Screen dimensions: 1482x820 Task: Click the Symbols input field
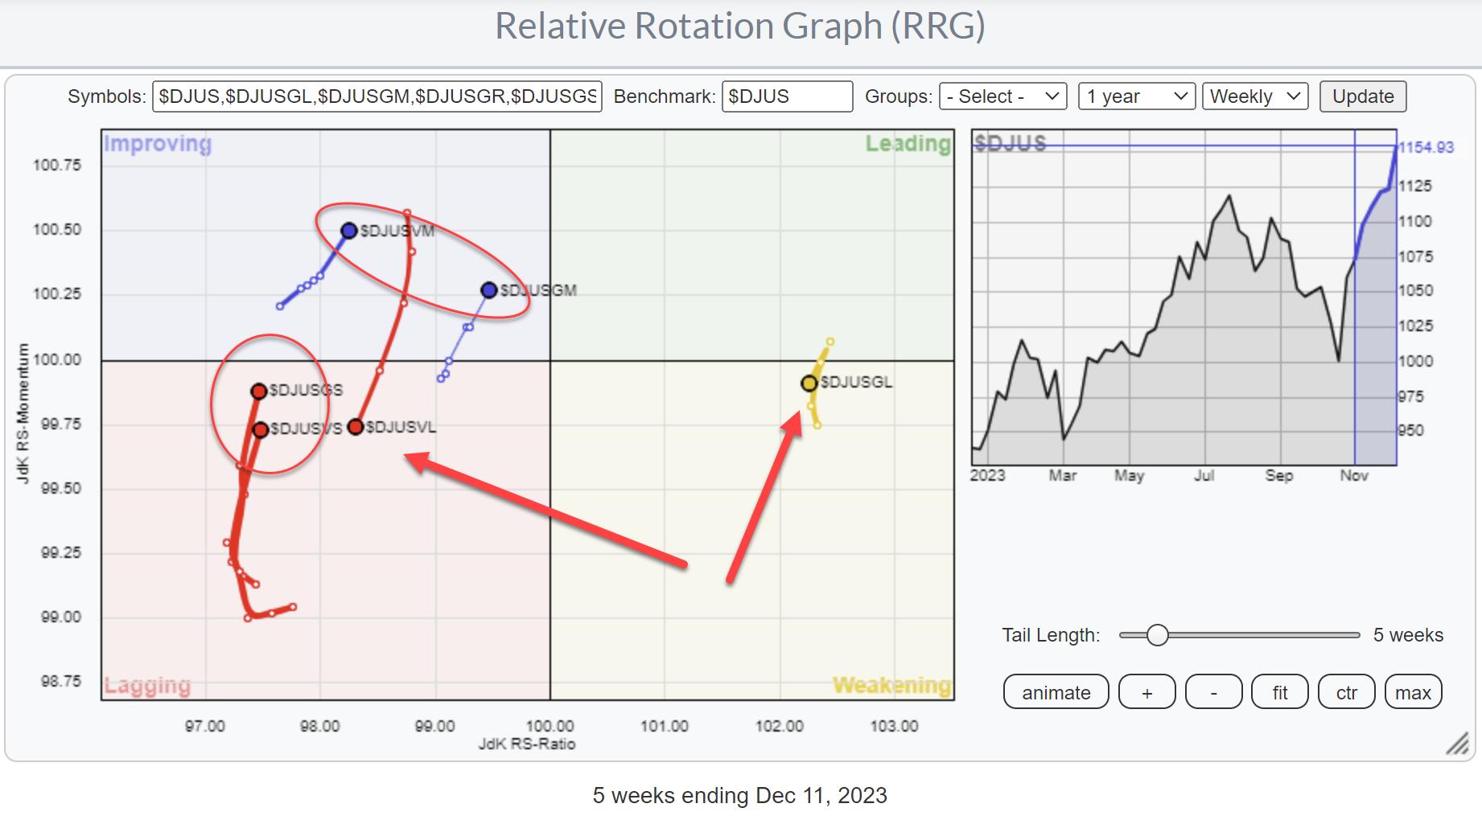click(377, 96)
